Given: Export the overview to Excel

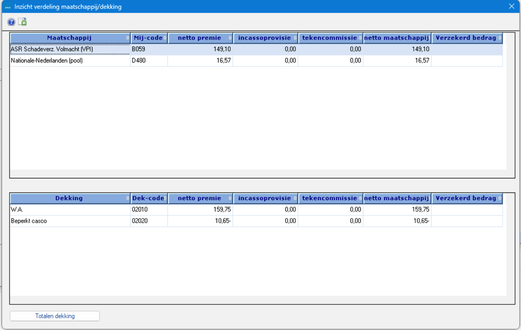Looking at the screenshot, I should pyautogui.click(x=22, y=22).
